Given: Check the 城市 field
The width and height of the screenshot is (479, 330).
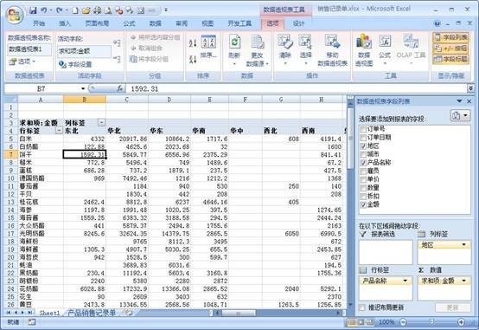Looking at the screenshot, I should pyautogui.click(x=363, y=154).
